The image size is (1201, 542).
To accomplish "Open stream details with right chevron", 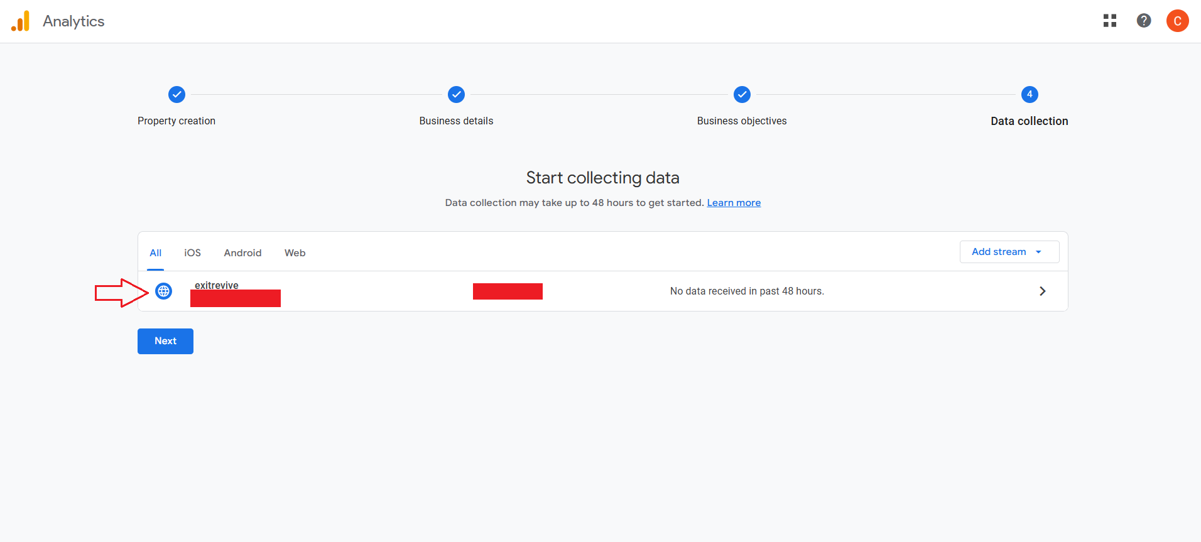I will click(1042, 291).
